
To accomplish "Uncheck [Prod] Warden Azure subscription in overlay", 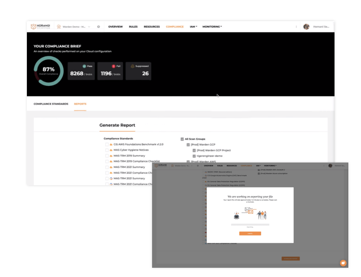I will tap(259, 174).
